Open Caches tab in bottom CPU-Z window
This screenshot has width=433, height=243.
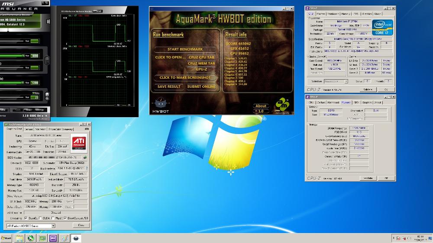[321, 102]
